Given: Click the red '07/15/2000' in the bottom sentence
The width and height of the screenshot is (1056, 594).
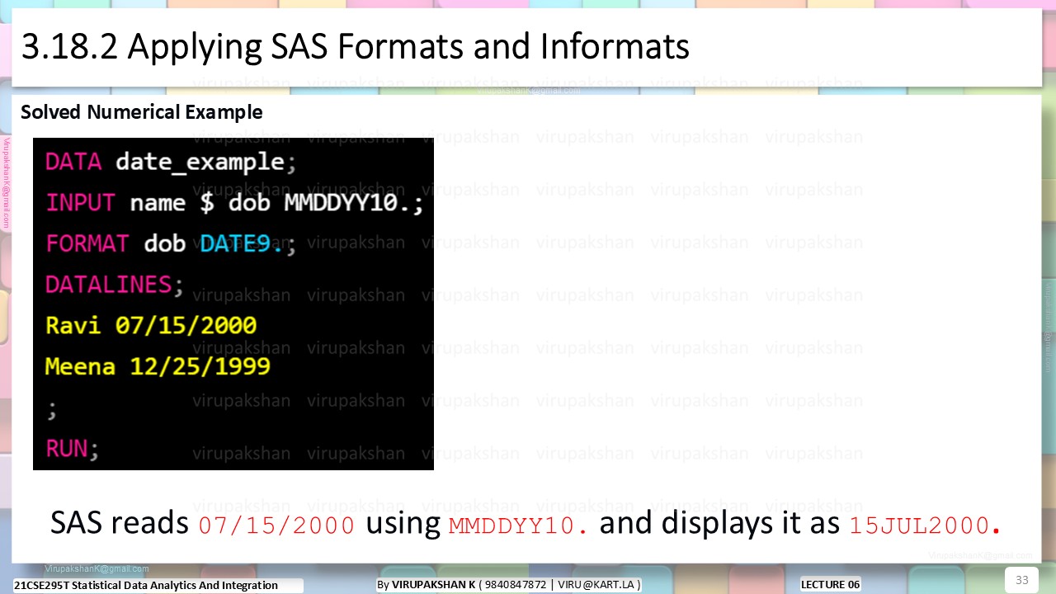Looking at the screenshot, I should click(x=277, y=526).
